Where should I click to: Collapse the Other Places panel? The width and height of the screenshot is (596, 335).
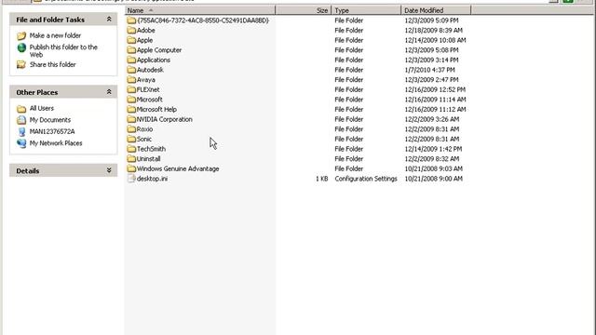point(109,92)
